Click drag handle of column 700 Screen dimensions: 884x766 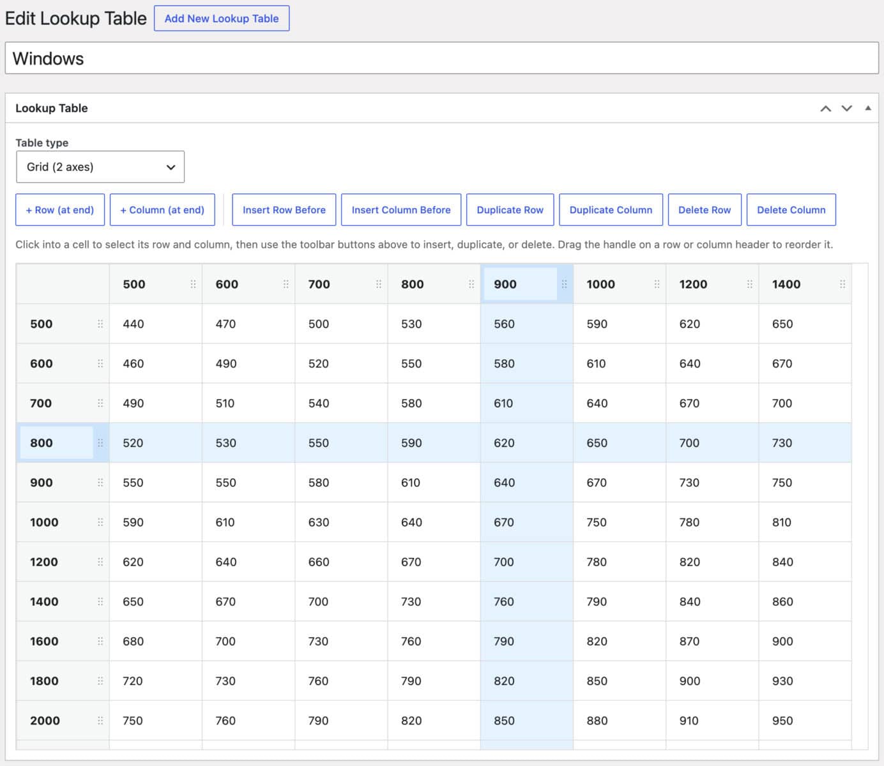click(x=378, y=284)
